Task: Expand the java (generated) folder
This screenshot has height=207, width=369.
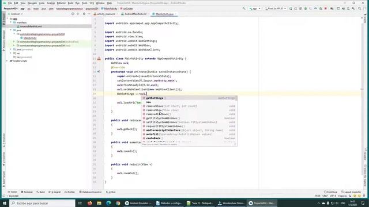Action: pos(11,49)
